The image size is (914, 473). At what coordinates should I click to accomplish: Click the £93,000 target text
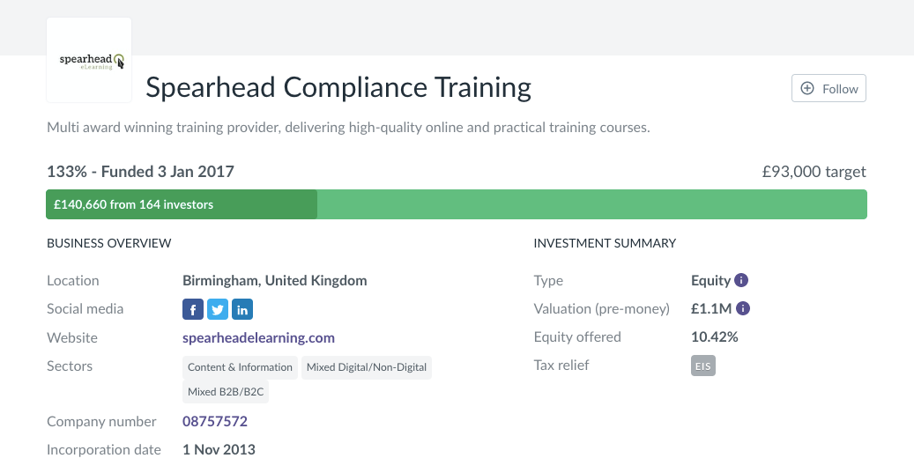(814, 172)
